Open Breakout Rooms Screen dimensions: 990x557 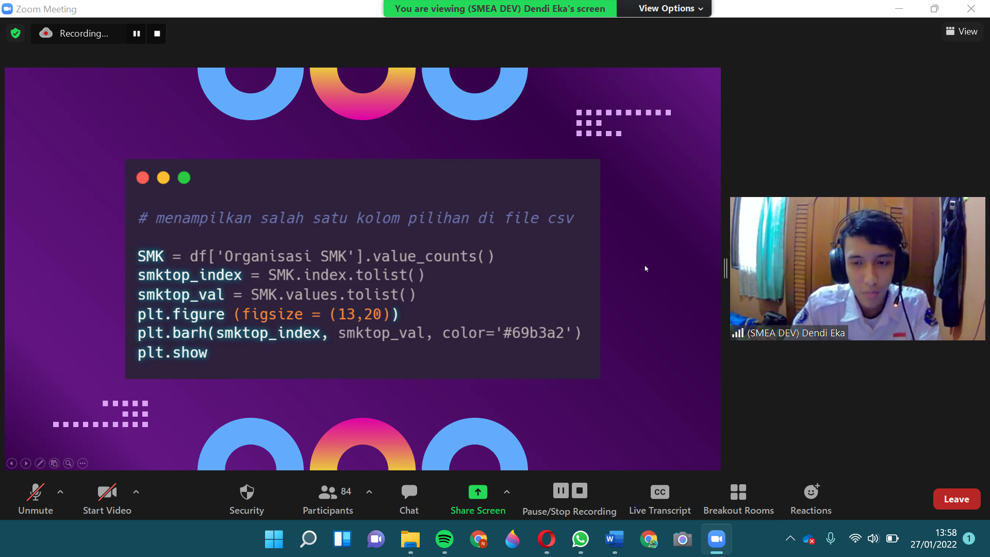(x=738, y=498)
